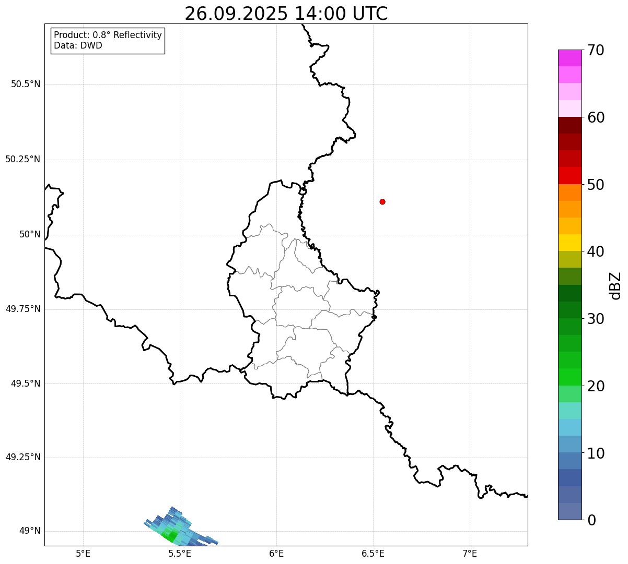Click the '49°N' latitude label

click(30, 531)
